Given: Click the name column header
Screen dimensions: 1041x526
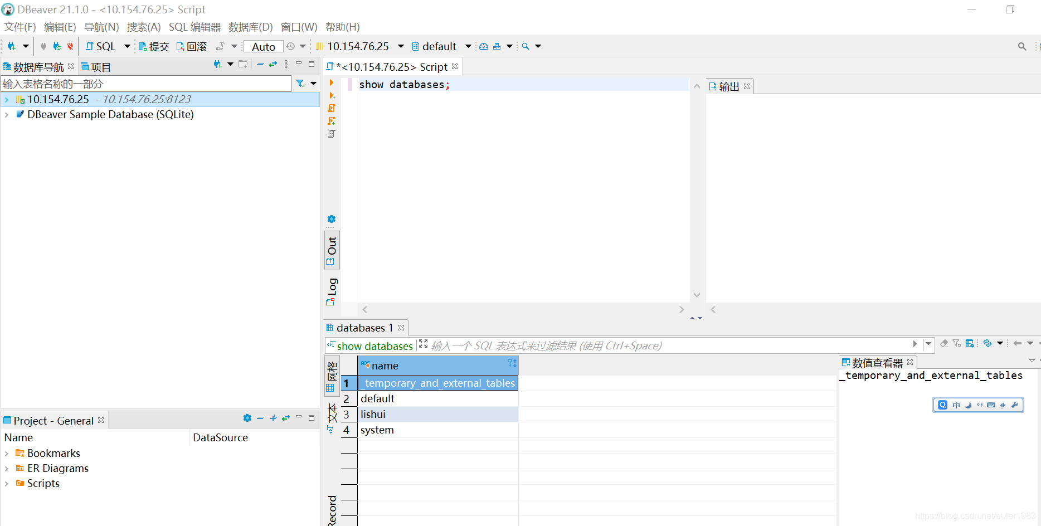Looking at the screenshot, I should click(x=438, y=366).
